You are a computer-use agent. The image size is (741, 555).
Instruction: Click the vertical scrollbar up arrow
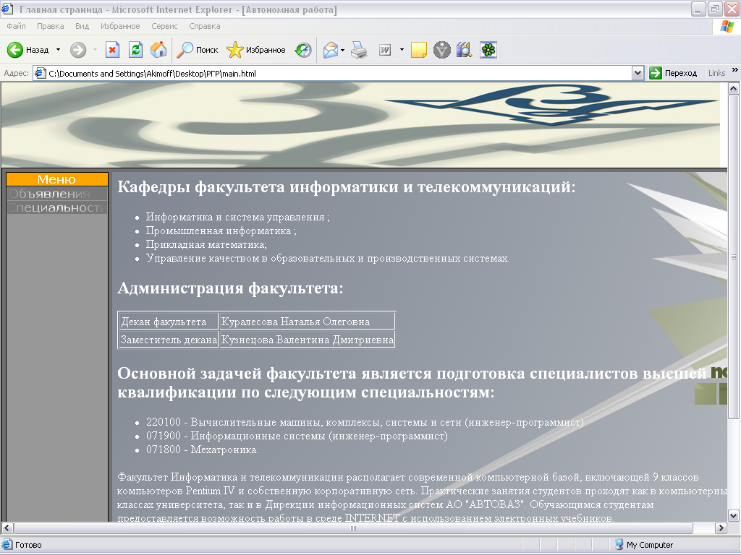[x=734, y=89]
